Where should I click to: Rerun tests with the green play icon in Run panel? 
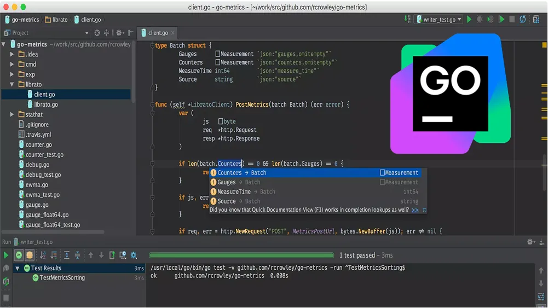[x=6, y=255]
